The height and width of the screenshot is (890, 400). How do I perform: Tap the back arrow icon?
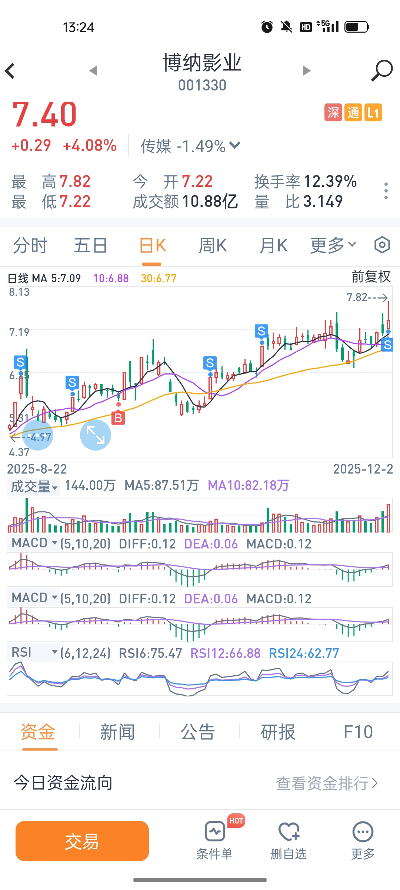(x=10, y=70)
